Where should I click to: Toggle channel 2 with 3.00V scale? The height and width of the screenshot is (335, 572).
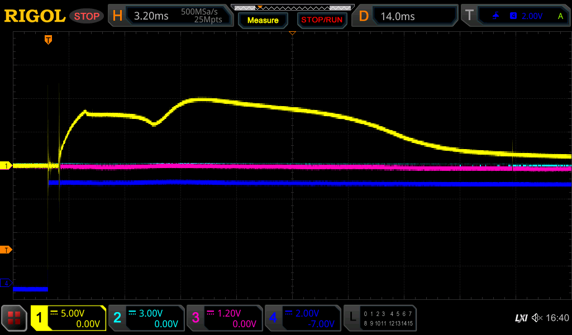[146, 318]
